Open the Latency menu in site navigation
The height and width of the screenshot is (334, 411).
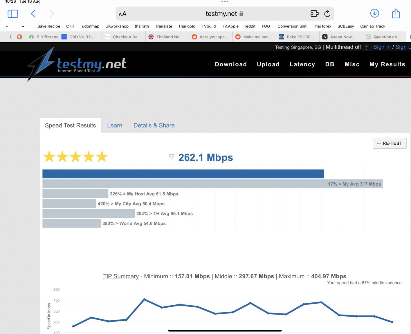click(x=302, y=64)
